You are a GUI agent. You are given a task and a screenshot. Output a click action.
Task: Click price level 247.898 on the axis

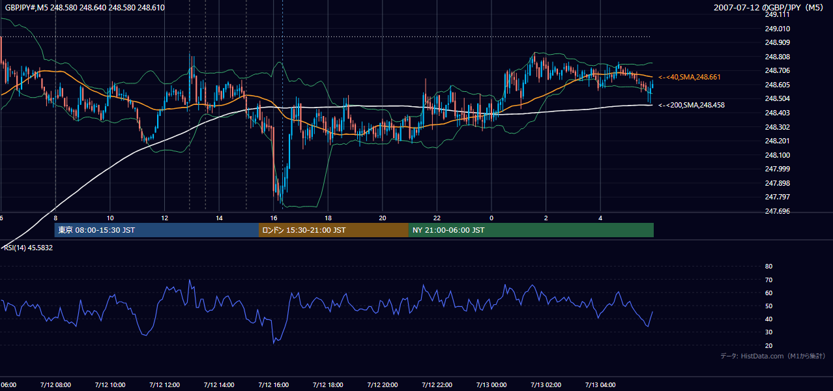click(x=777, y=183)
